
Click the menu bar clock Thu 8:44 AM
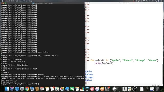click(x=150, y=1)
